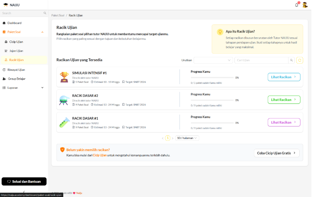Image resolution: width=314 pixels, height=197 pixels.
Task: Click the SIMULASI INTENSIF #1 title
Action: 89,73
